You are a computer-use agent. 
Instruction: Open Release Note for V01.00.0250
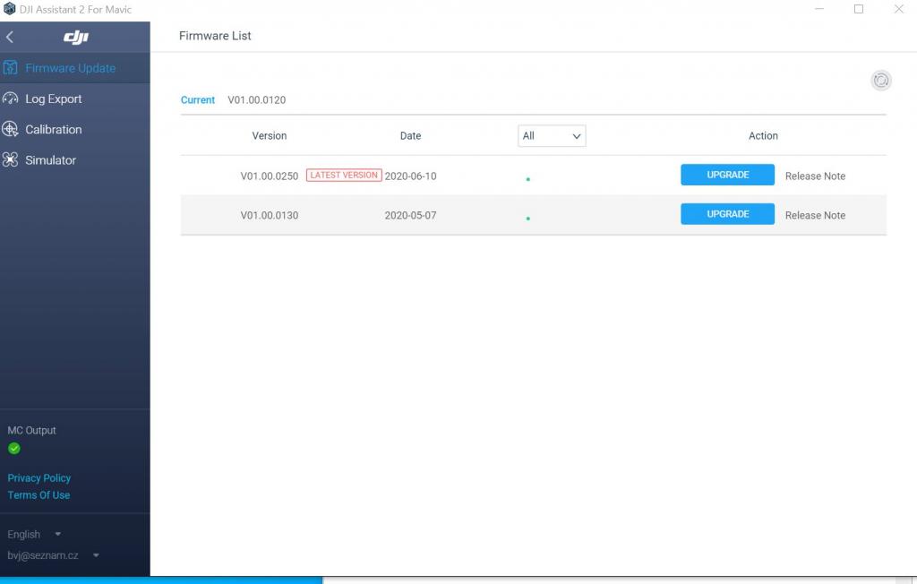click(x=815, y=176)
